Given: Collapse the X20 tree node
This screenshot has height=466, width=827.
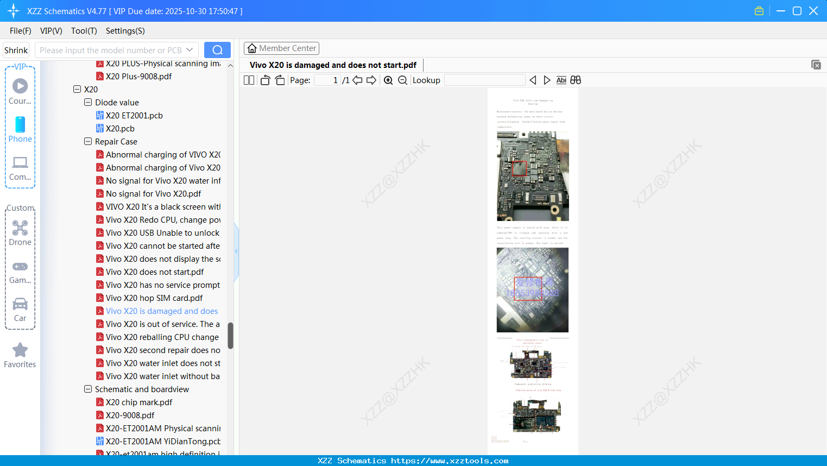Looking at the screenshot, I should click(77, 89).
